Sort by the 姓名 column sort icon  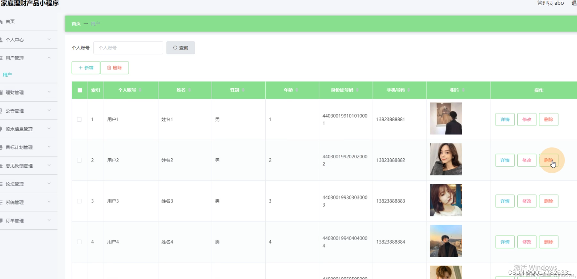tap(190, 90)
